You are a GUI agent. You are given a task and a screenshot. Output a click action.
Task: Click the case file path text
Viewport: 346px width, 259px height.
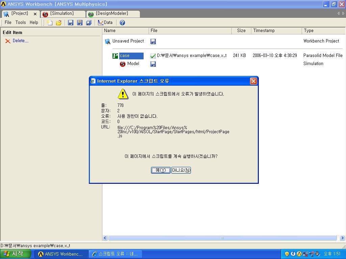(192, 56)
